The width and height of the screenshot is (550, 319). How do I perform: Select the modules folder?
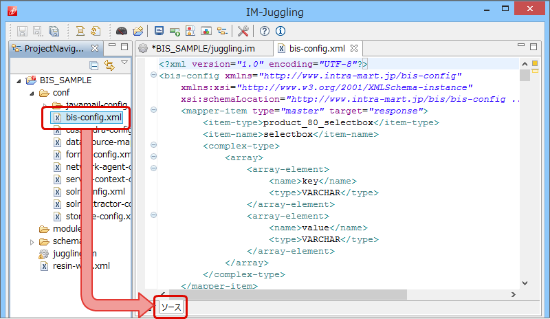[67, 229]
